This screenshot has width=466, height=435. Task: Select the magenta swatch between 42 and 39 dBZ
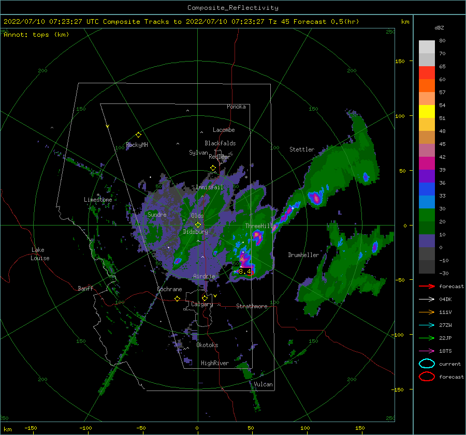coord(427,163)
